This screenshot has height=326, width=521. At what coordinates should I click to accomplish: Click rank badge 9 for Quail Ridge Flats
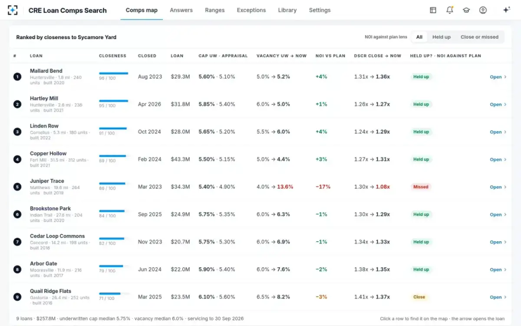(17, 297)
